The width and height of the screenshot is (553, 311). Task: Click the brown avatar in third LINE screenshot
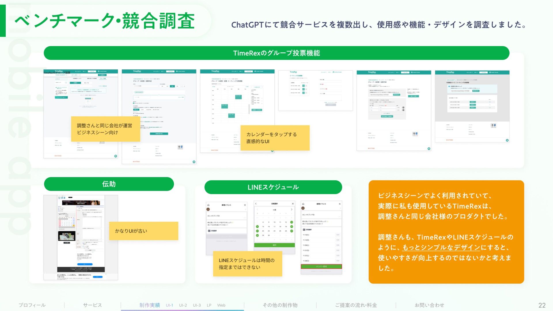pyautogui.click(x=303, y=208)
